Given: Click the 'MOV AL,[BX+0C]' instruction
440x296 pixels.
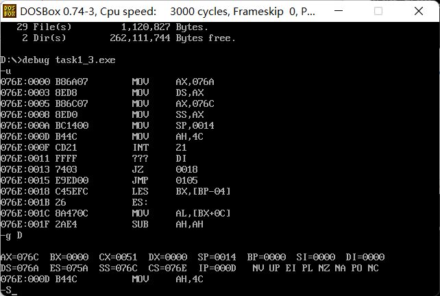Looking at the screenshot, I should [115, 213].
